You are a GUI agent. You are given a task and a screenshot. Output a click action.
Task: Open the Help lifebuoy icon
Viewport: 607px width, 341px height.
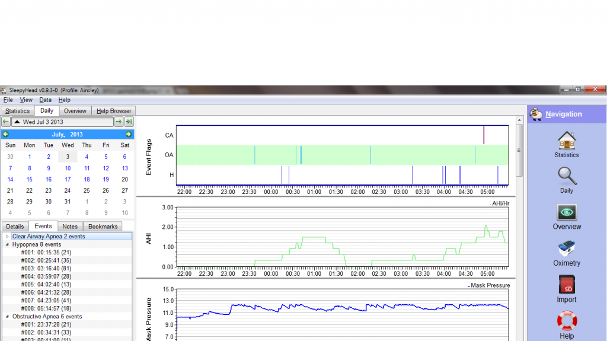coord(567,321)
